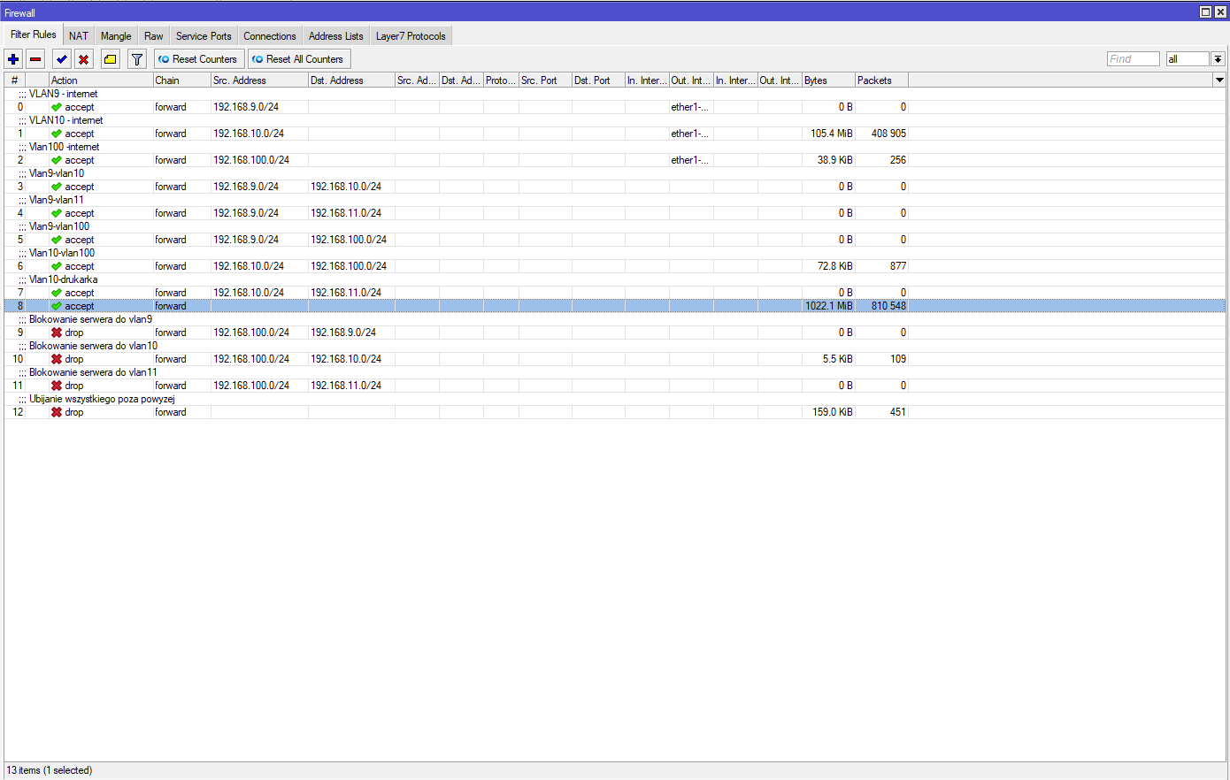The width and height of the screenshot is (1230, 780).
Task: Click the '408 905' packets value
Action: coord(888,134)
